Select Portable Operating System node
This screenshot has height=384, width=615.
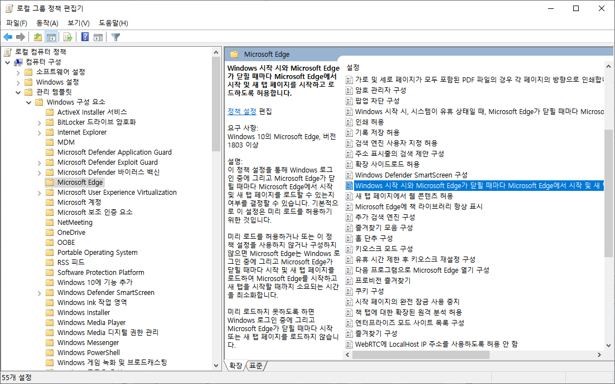(x=97, y=253)
